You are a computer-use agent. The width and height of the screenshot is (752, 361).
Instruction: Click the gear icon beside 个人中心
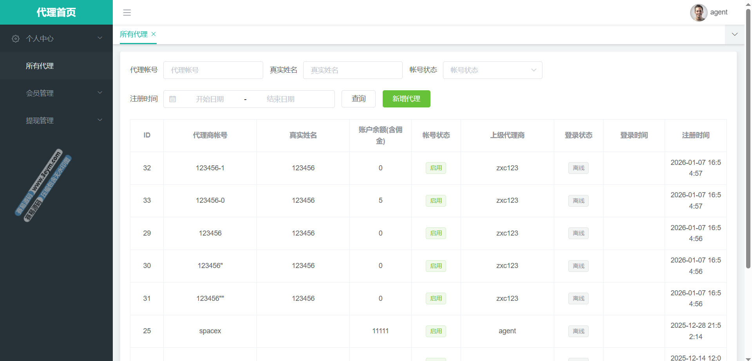pyautogui.click(x=16, y=39)
